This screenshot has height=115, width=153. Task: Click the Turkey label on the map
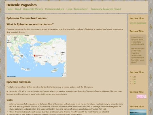coord(62,52)
